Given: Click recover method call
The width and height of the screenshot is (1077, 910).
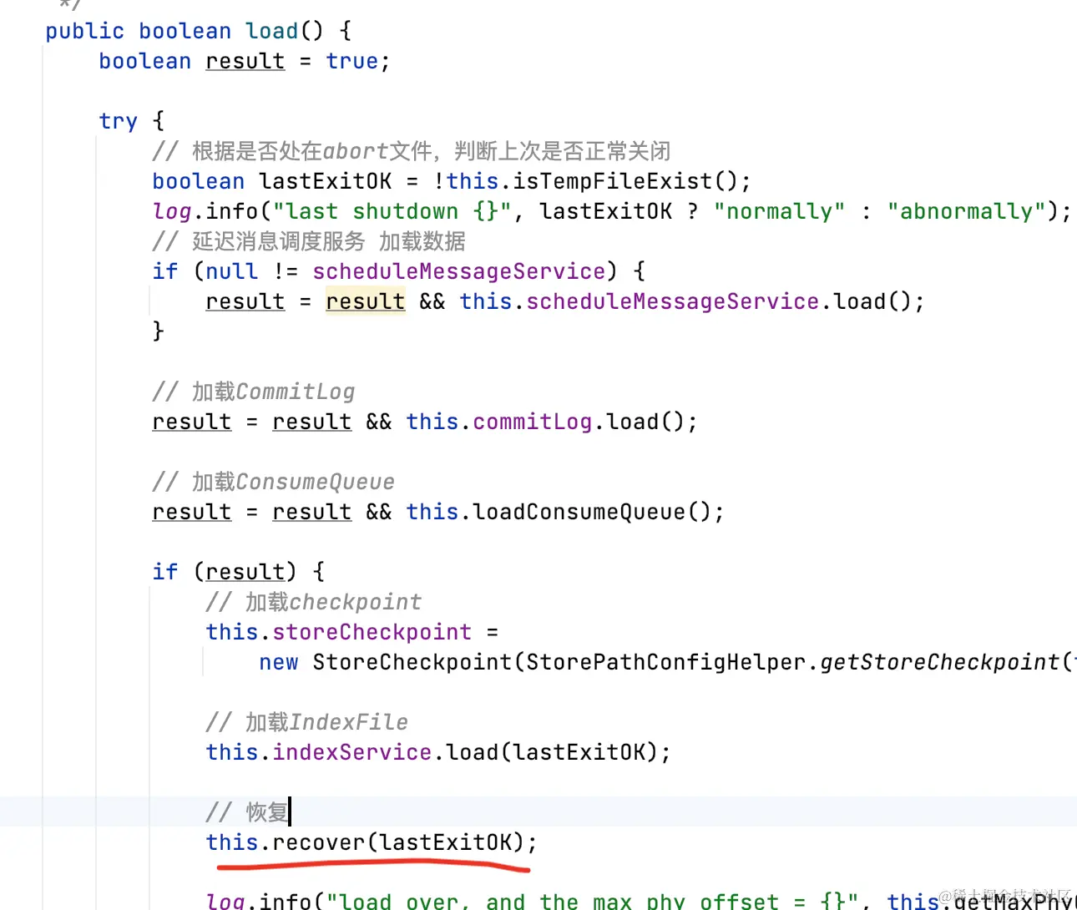Looking at the screenshot, I should [x=318, y=842].
